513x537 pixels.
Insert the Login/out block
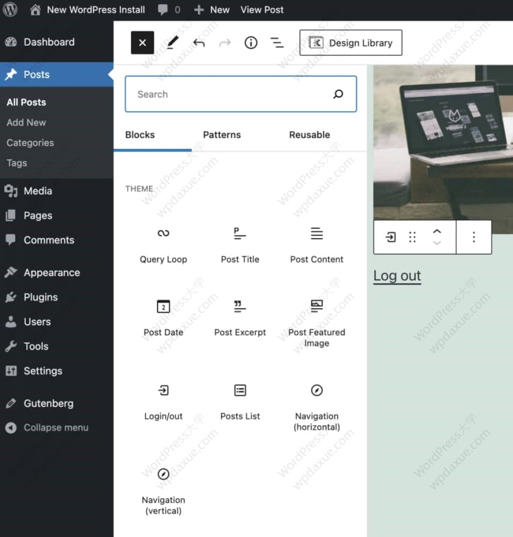(x=164, y=402)
